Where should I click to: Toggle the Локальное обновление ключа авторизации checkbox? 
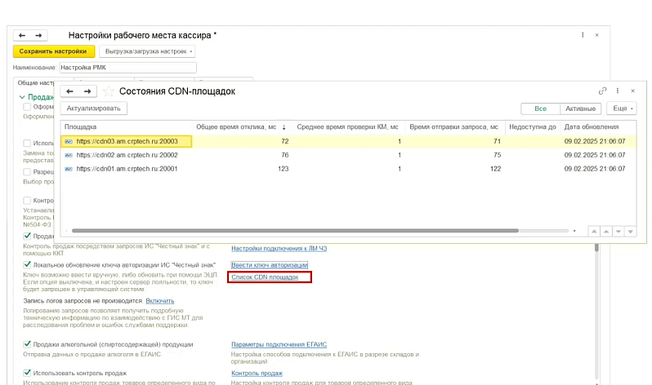pos(28,264)
